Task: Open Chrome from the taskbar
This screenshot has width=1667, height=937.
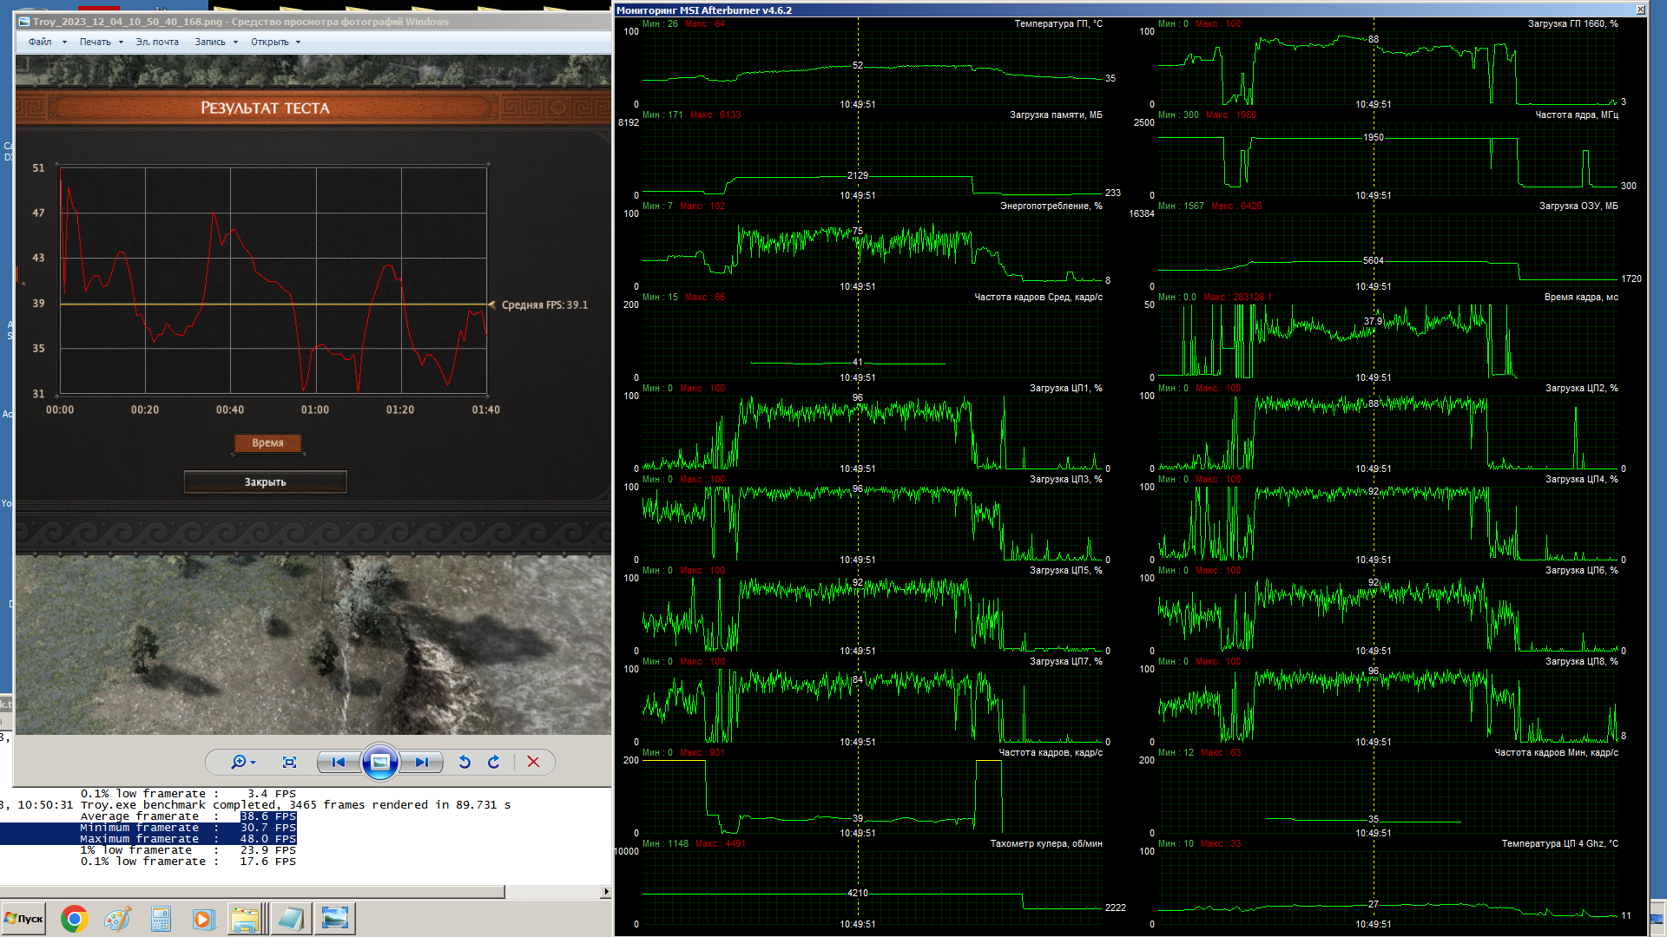Action: (75, 919)
